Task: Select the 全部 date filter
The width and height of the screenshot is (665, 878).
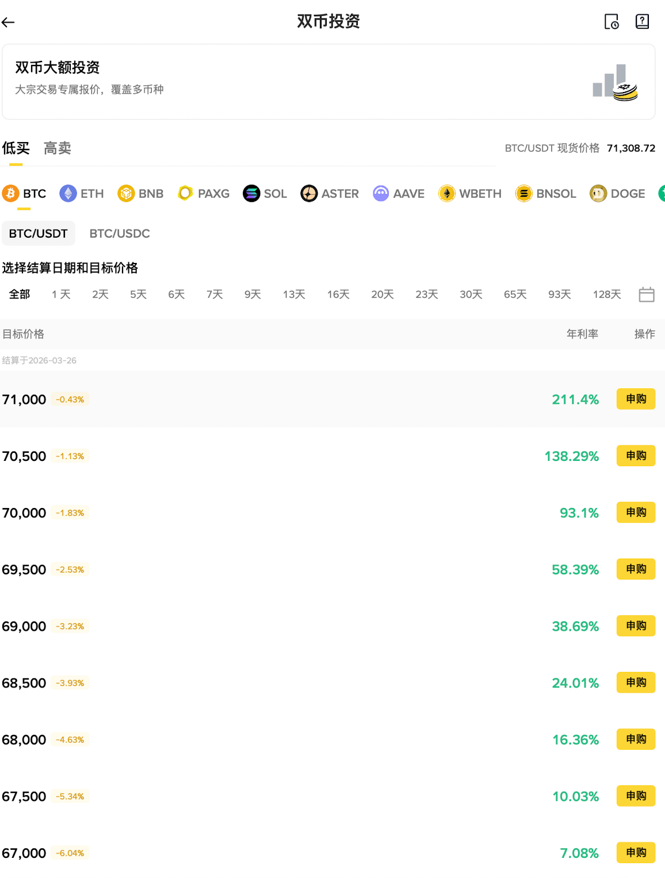Action: [19, 294]
